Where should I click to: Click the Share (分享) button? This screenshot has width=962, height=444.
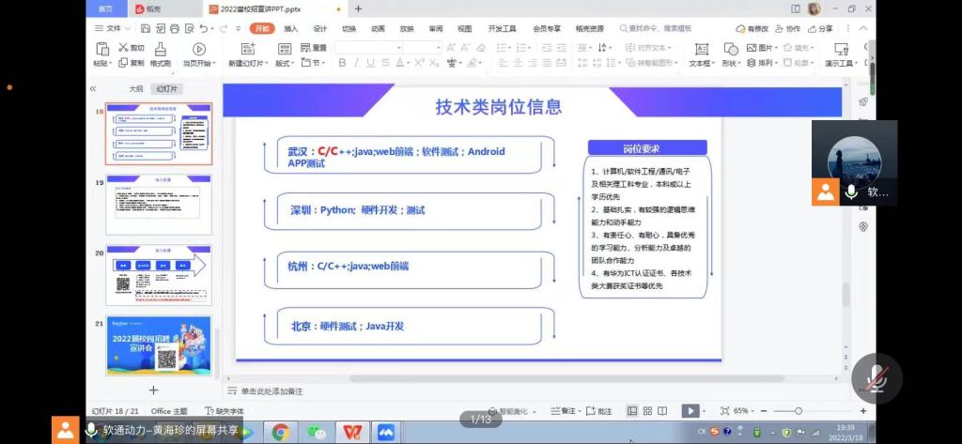pyautogui.click(x=820, y=29)
